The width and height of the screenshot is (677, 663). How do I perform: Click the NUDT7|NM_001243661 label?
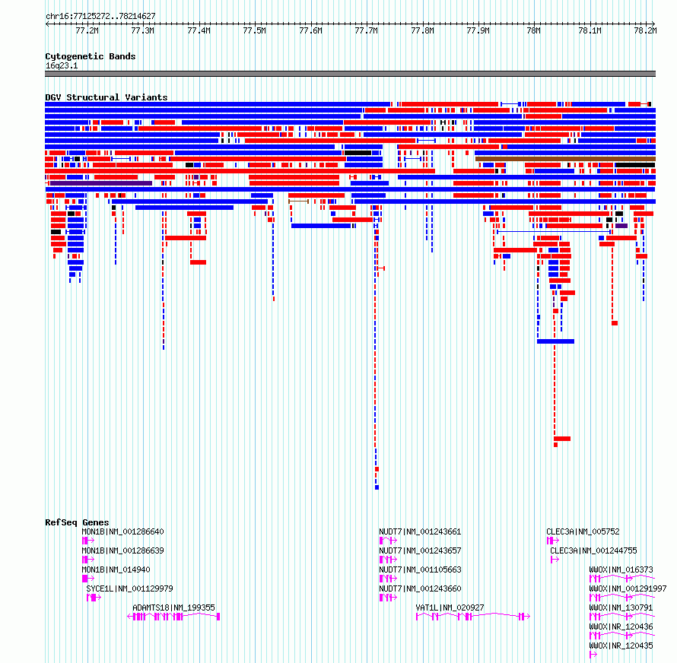pos(420,531)
